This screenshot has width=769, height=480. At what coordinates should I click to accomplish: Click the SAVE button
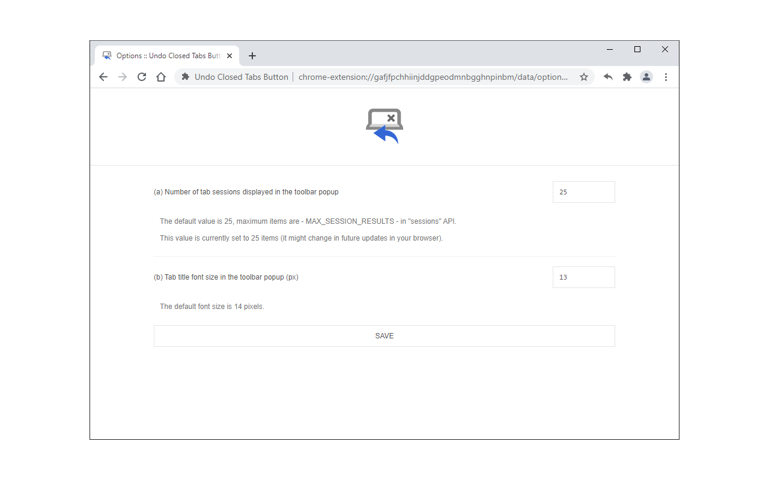384,336
